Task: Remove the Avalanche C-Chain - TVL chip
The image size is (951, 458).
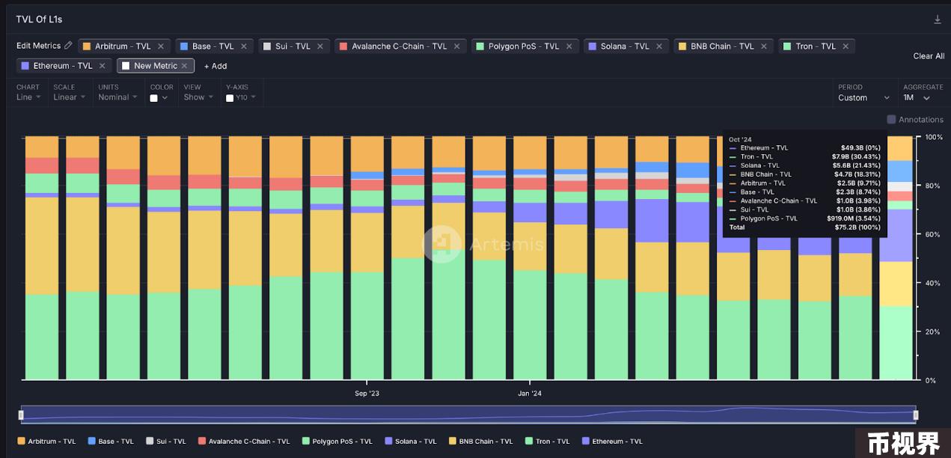Action: (x=456, y=46)
